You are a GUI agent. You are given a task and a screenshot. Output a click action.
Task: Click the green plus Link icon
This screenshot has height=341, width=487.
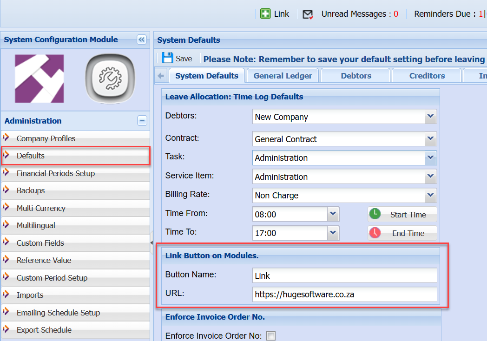coord(265,14)
